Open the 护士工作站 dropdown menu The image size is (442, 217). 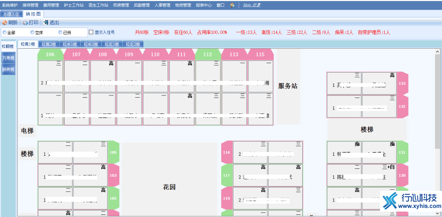[x=74, y=5]
